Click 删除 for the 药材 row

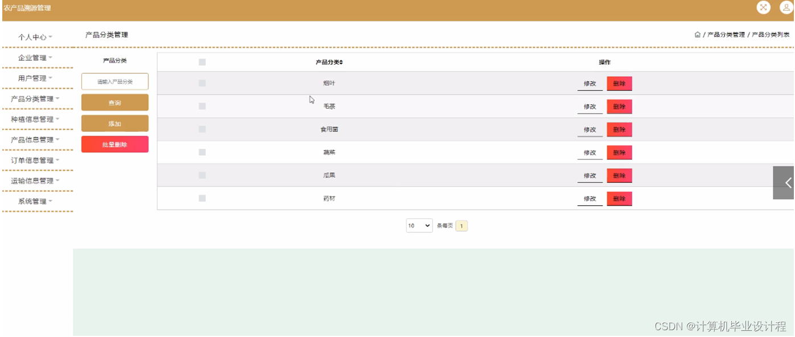tap(619, 199)
